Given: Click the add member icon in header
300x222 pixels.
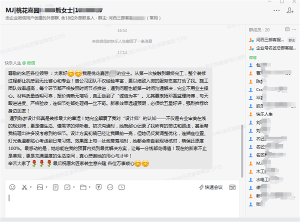Looking at the screenshot, I should (x=290, y=10).
